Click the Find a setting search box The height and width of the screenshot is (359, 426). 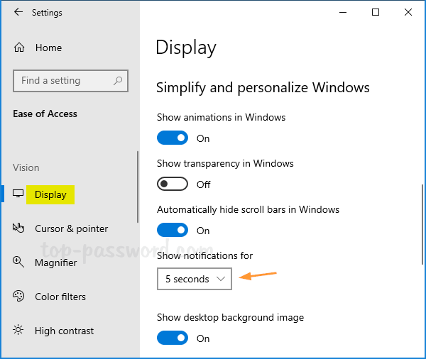pyautogui.click(x=64, y=81)
